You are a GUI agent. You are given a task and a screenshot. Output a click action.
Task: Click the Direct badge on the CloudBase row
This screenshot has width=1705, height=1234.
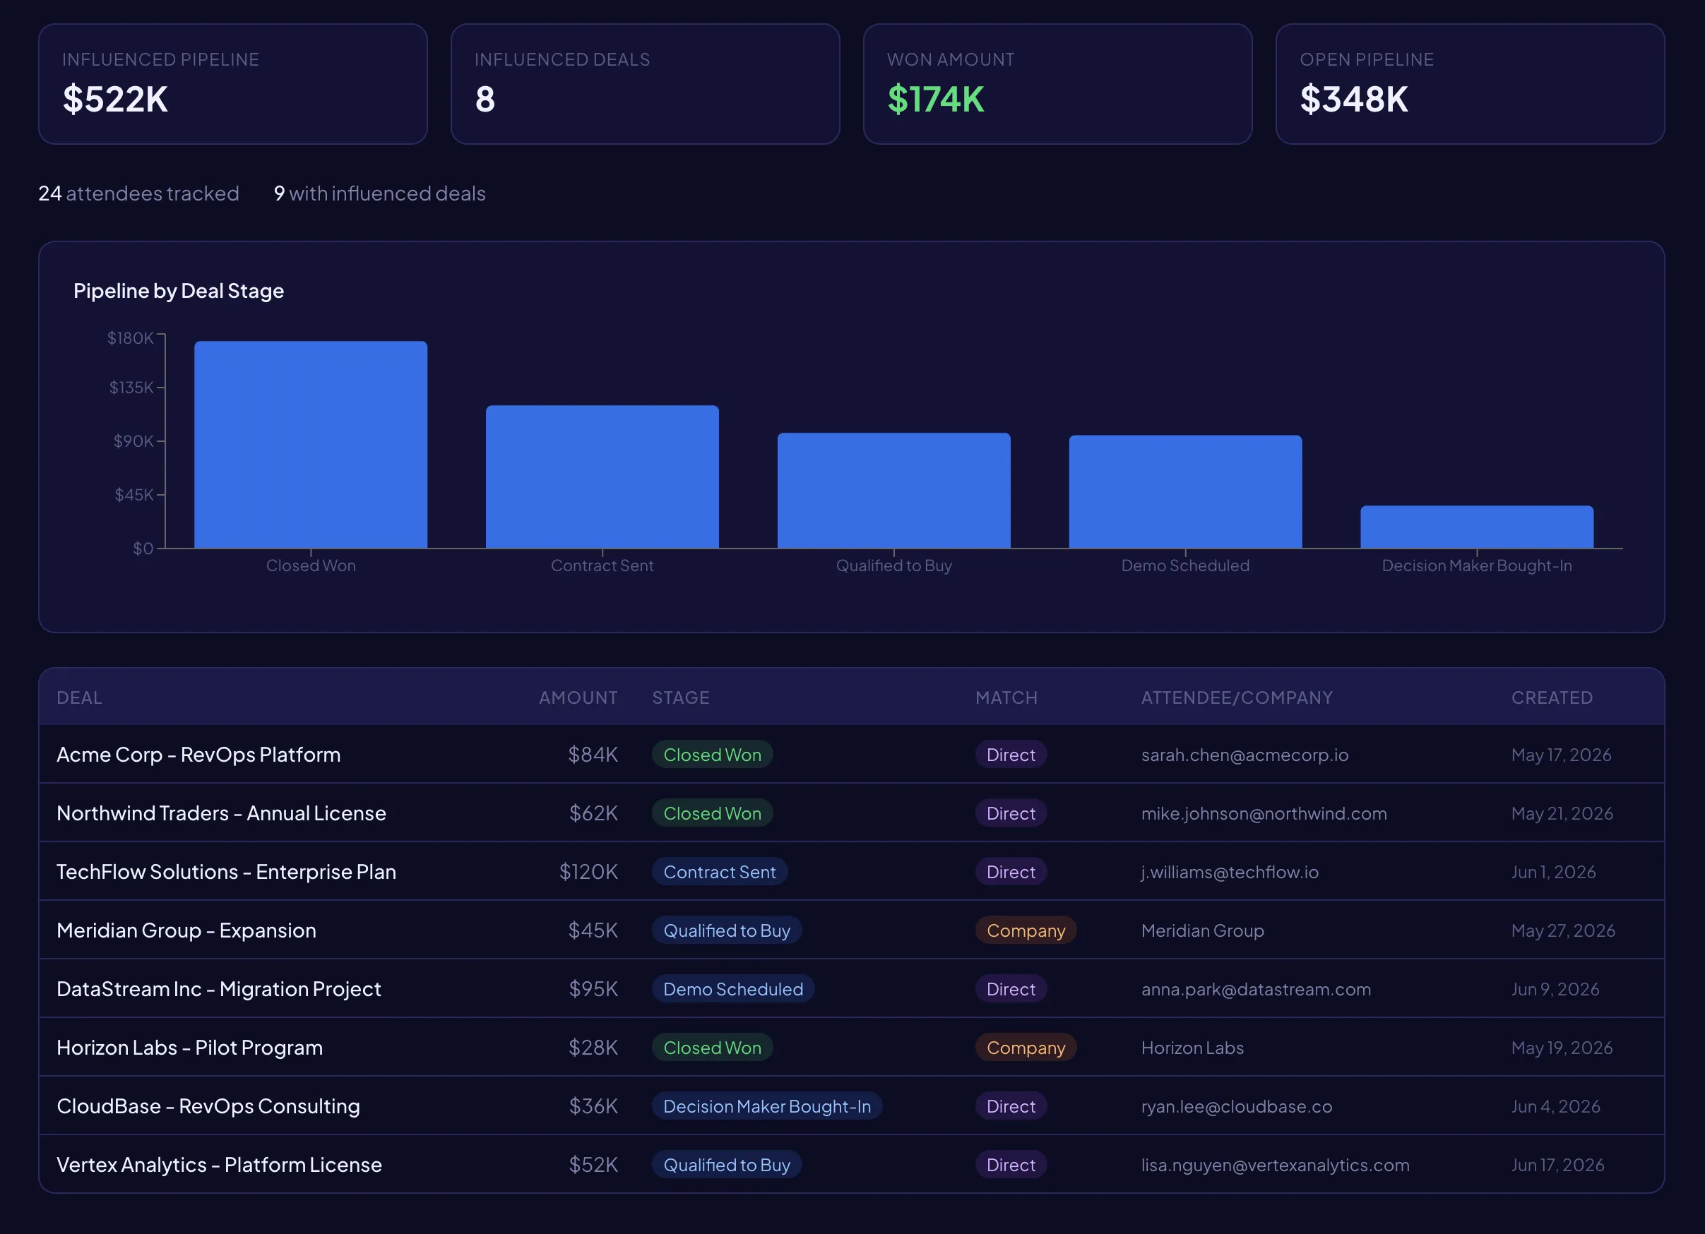point(1011,1106)
